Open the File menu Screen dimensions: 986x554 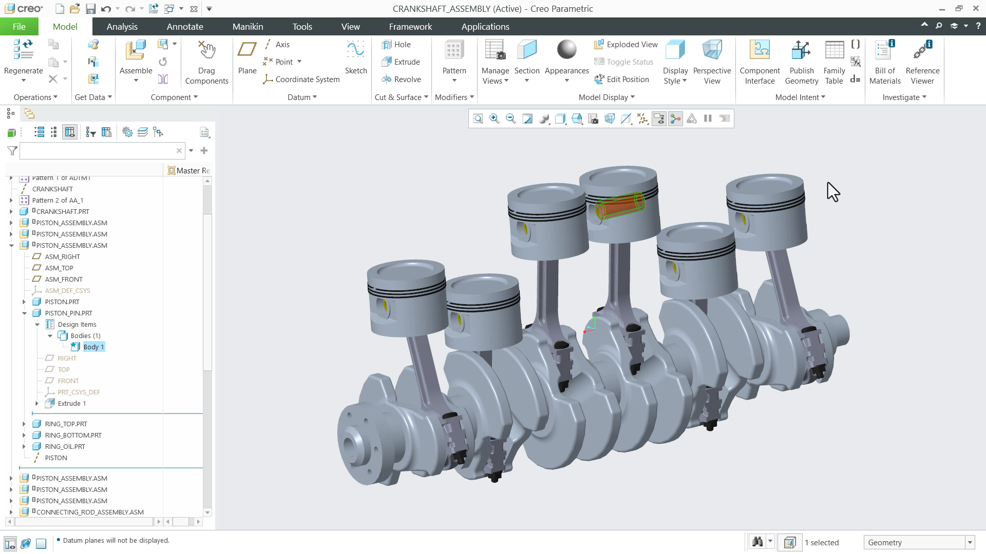tap(19, 27)
